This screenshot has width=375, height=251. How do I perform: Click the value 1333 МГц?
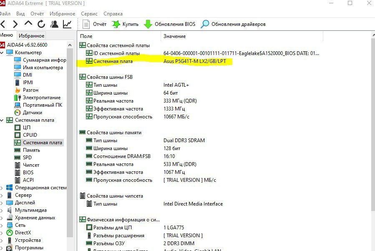(174, 109)
